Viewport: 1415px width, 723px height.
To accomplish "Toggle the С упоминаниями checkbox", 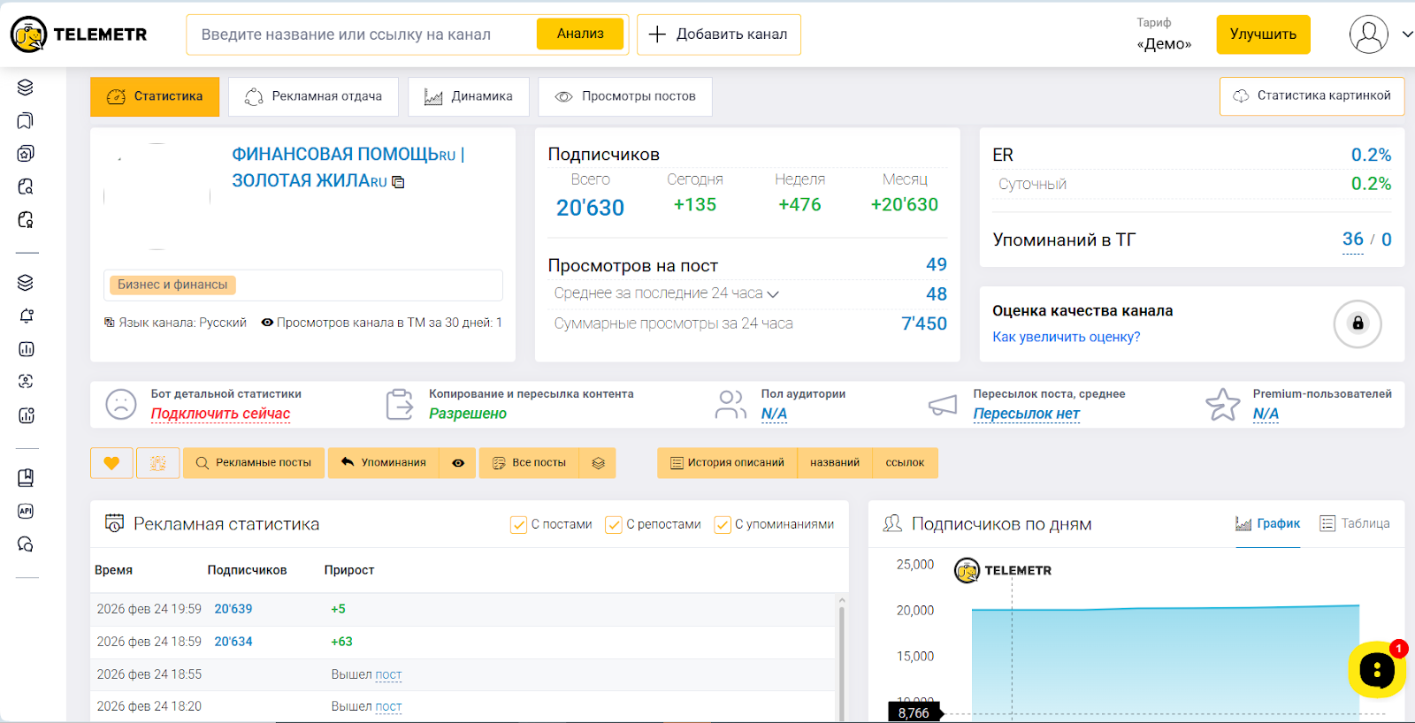I will coord(723,525).
